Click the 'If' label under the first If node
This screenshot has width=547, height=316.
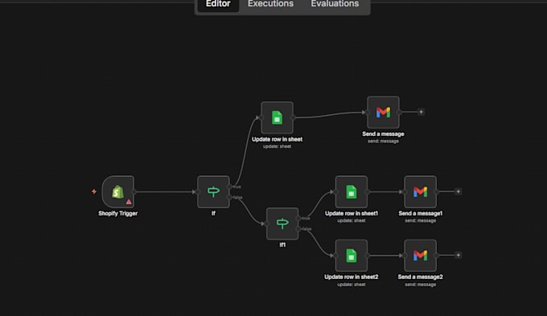point(213,213)
